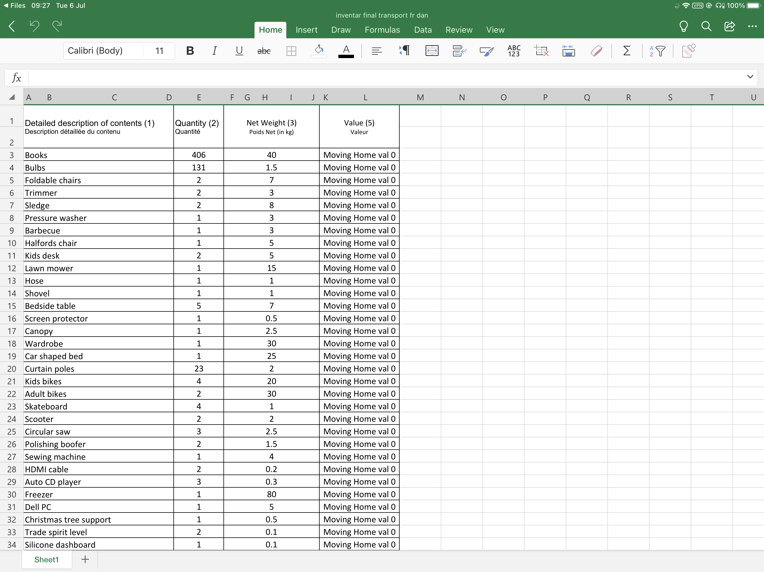Go back to Files app
764x572 pixels.
15,6
